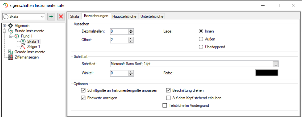Click the green plus add icon
This screenshot has height=117, width=302.
51,17
